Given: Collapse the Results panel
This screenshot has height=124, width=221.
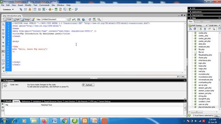Looking at the screenshot, I should click(x=7, y=101).
